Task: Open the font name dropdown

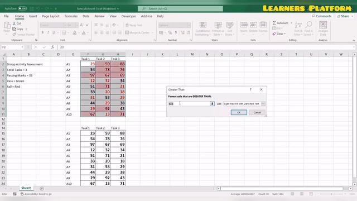Action: pos(65,25)
